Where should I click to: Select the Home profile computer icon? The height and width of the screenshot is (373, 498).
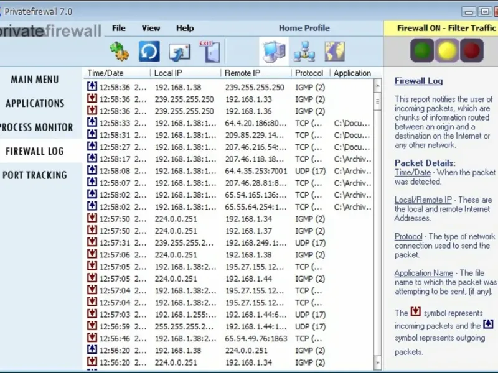[274, 52]
